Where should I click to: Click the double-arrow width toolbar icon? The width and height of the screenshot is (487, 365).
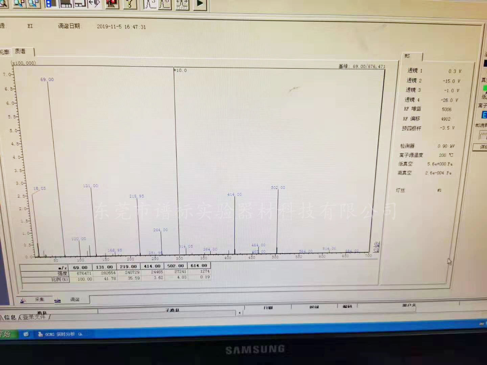click(x=94, y=4)
